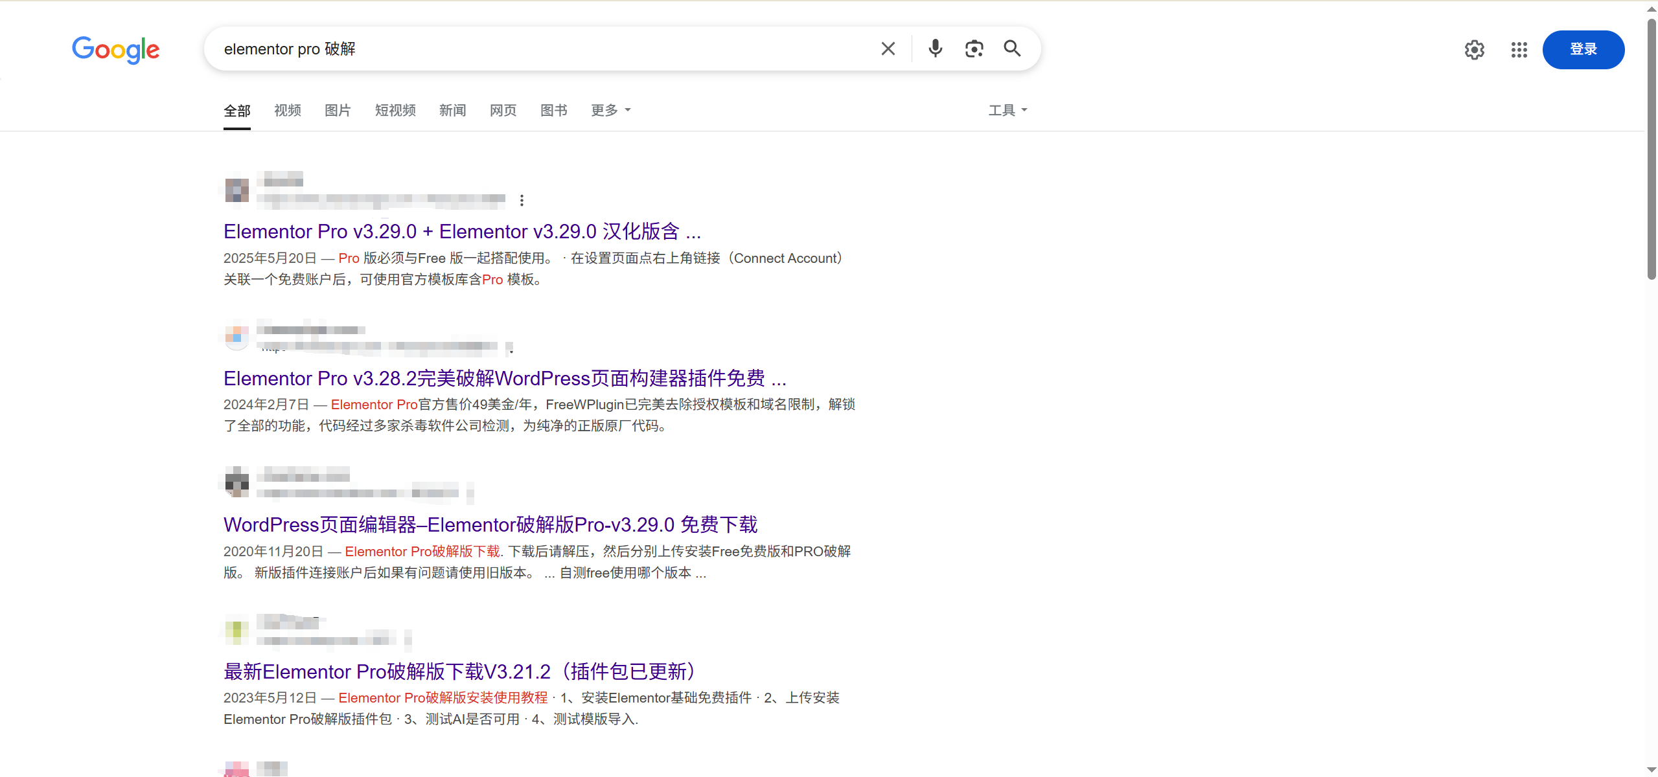Open the 工具 search tools dropdown
The height and width of the screenshot is (777, 1658).
click(1006, 110)
